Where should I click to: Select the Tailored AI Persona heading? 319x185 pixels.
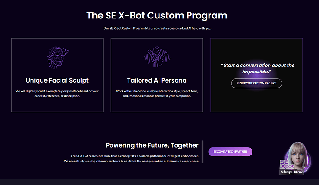(x=157, y=80)
